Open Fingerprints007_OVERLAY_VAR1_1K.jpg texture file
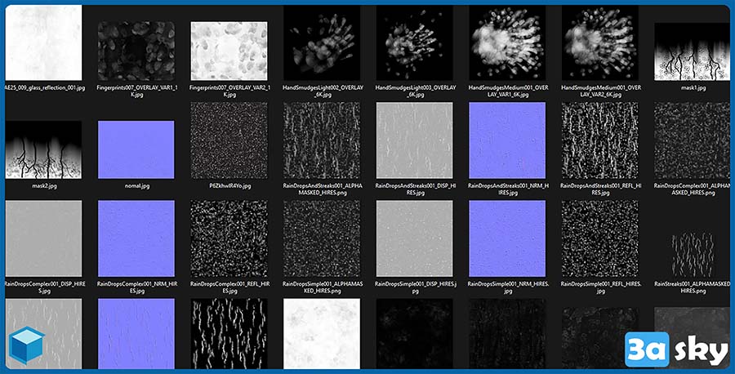Image resolution: width=735 pixels, height=374 pixels. click(136, 50)
